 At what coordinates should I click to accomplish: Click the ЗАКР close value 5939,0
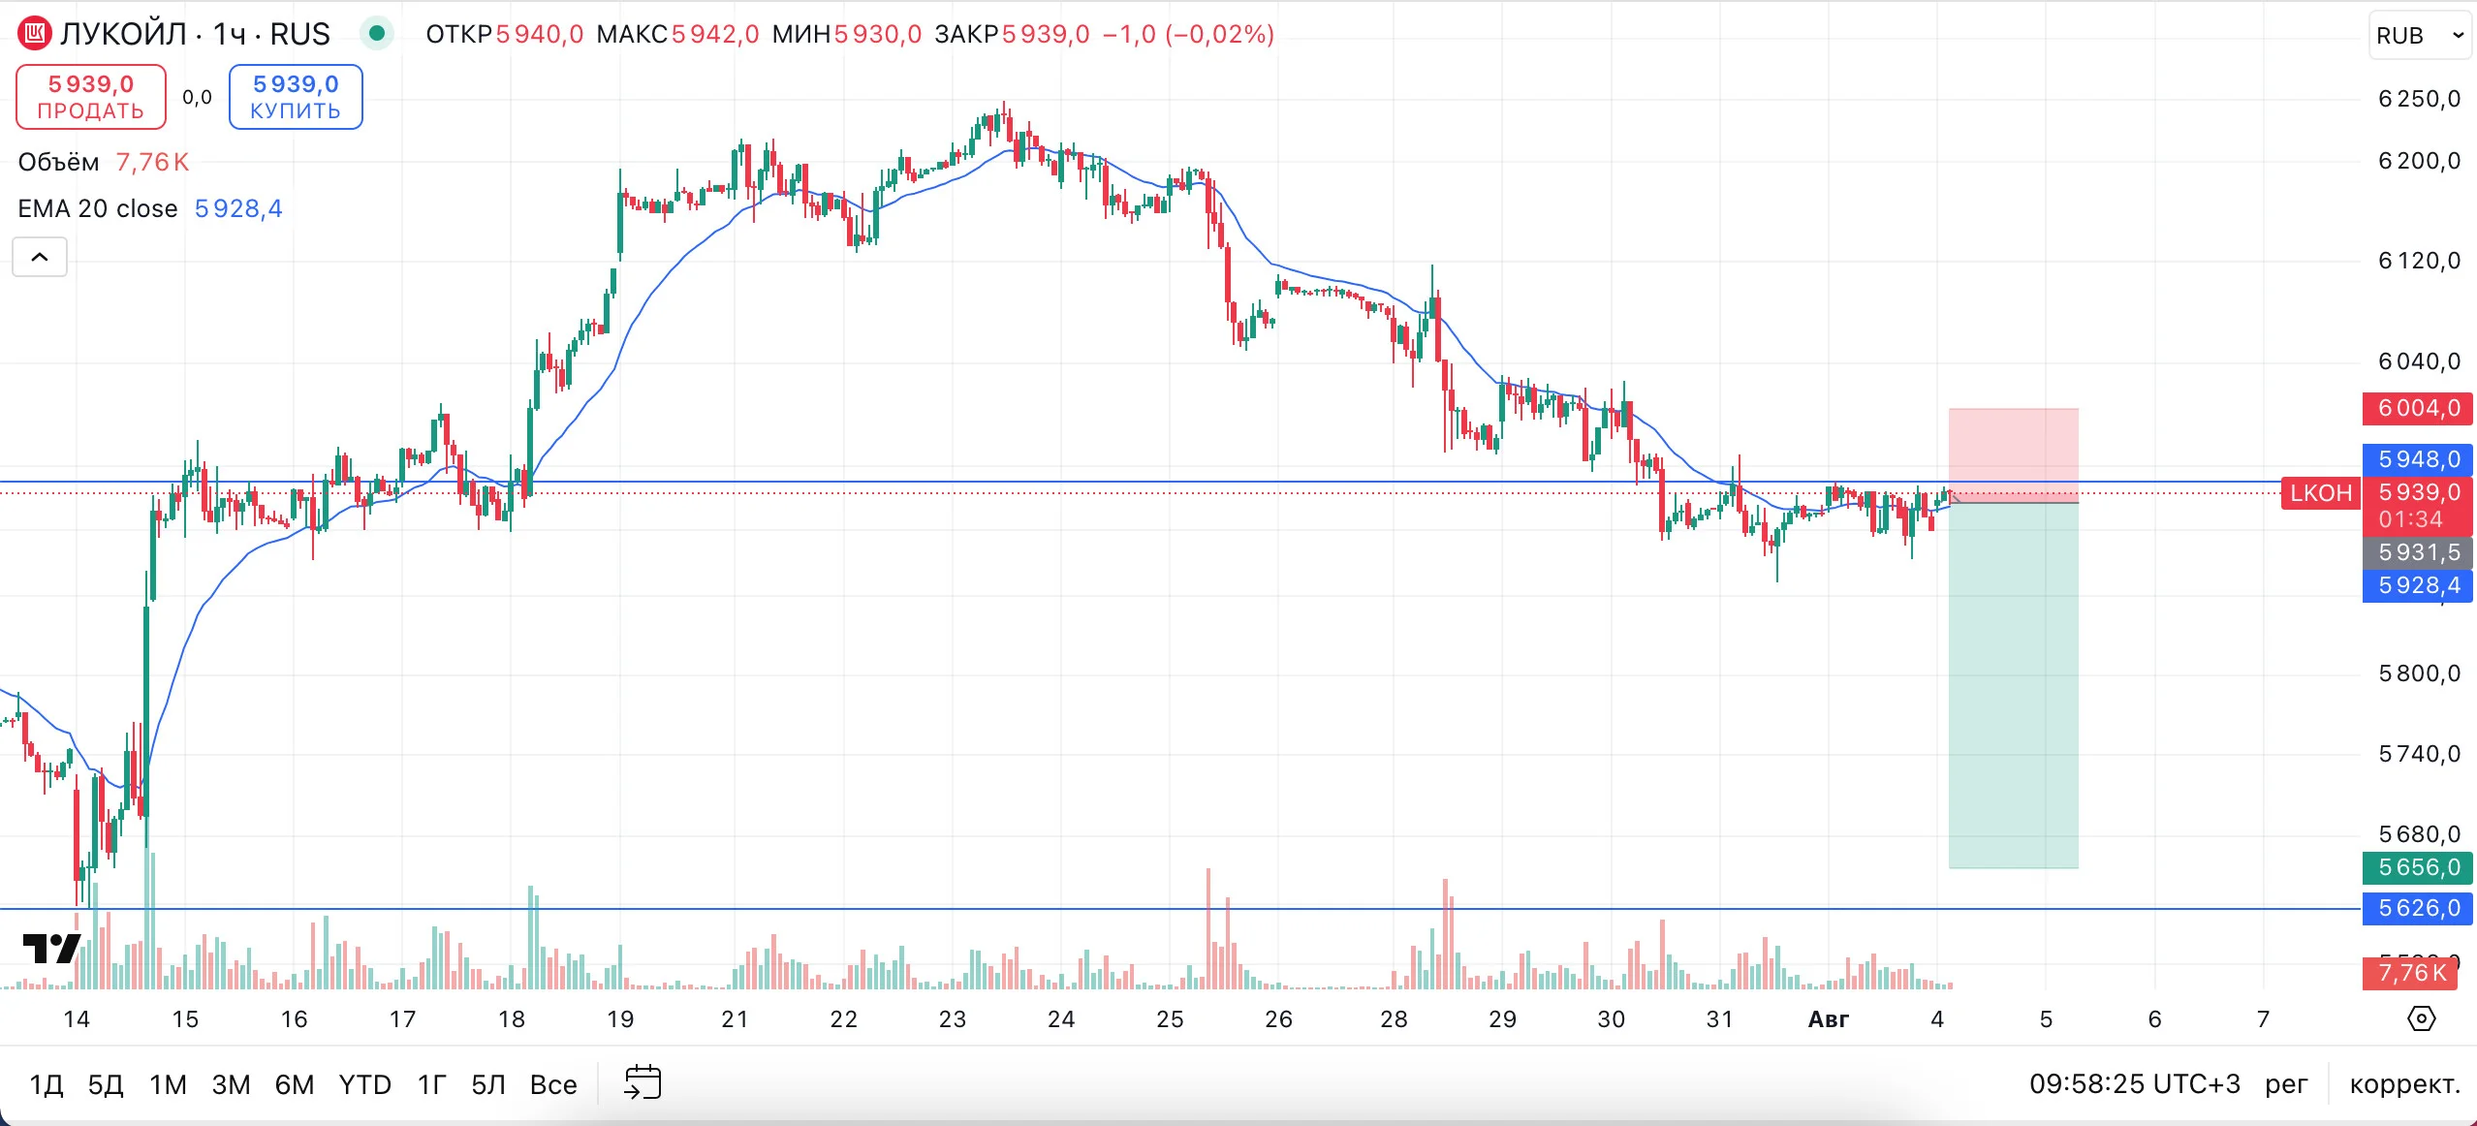click(x=1046, y=35)
